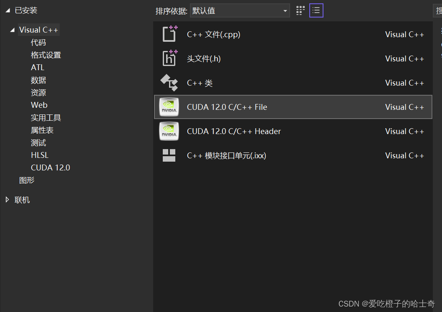This screenshot has width=442, height=312.
Task: Select the ATL category
Action: pyautogui.click(x=38, y=67)
